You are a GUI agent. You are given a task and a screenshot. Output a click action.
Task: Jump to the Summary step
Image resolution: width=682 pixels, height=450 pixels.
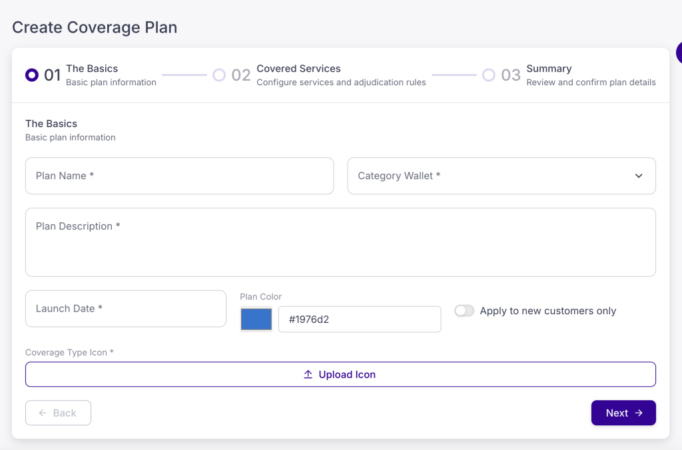pyautogui.click(x=549, y=69)
